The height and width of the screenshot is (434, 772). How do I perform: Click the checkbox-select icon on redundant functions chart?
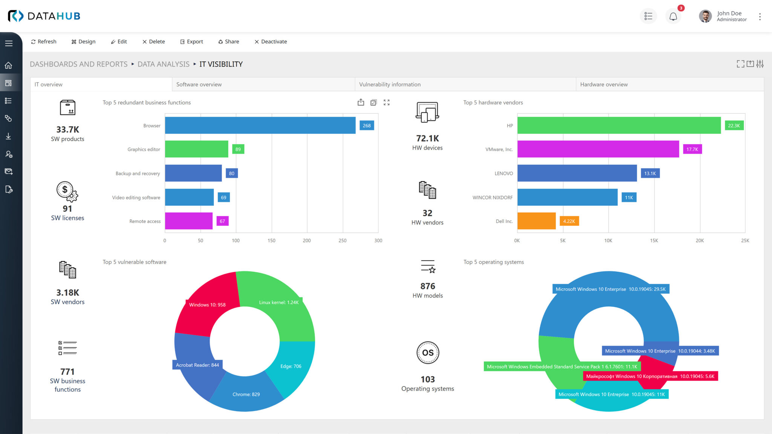coord(374,102)
